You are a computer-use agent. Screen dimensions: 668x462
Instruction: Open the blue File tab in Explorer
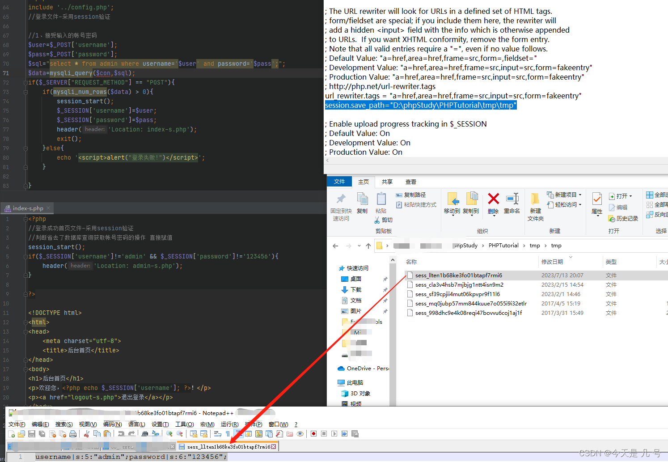[339, 182]
